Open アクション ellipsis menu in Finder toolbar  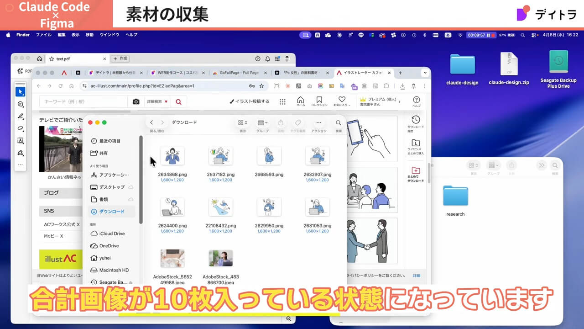319,123
